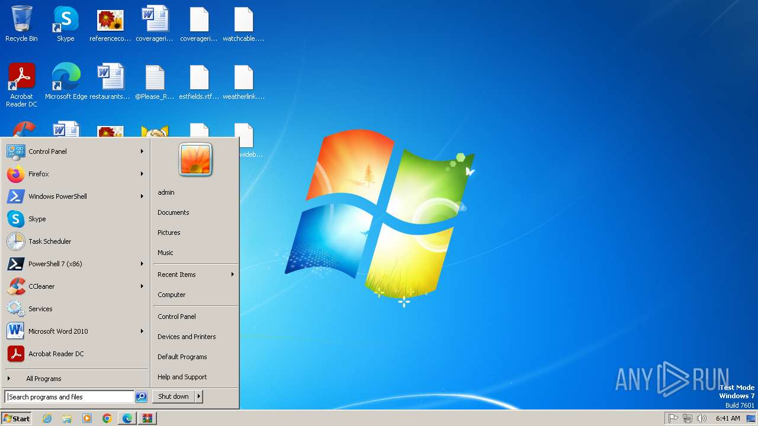The width and height of the screenshot is (758, 426).
Task: Open admin user folder in Start menu
Action: (x=195, y=192)
